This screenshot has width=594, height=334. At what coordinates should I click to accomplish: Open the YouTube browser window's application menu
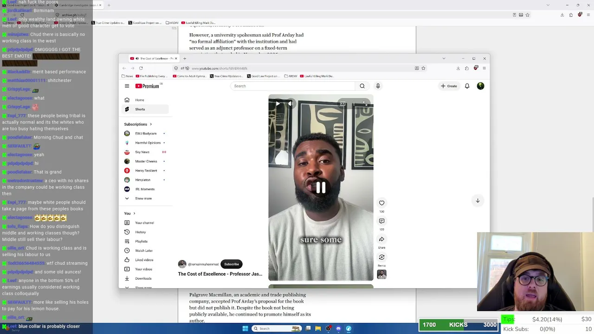484,68
